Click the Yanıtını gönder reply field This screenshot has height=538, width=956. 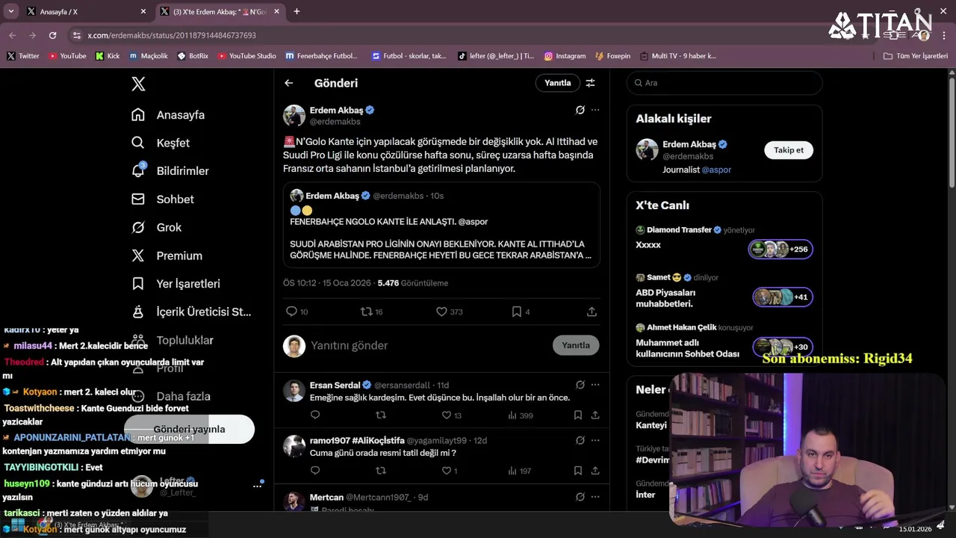click(426, 345)
